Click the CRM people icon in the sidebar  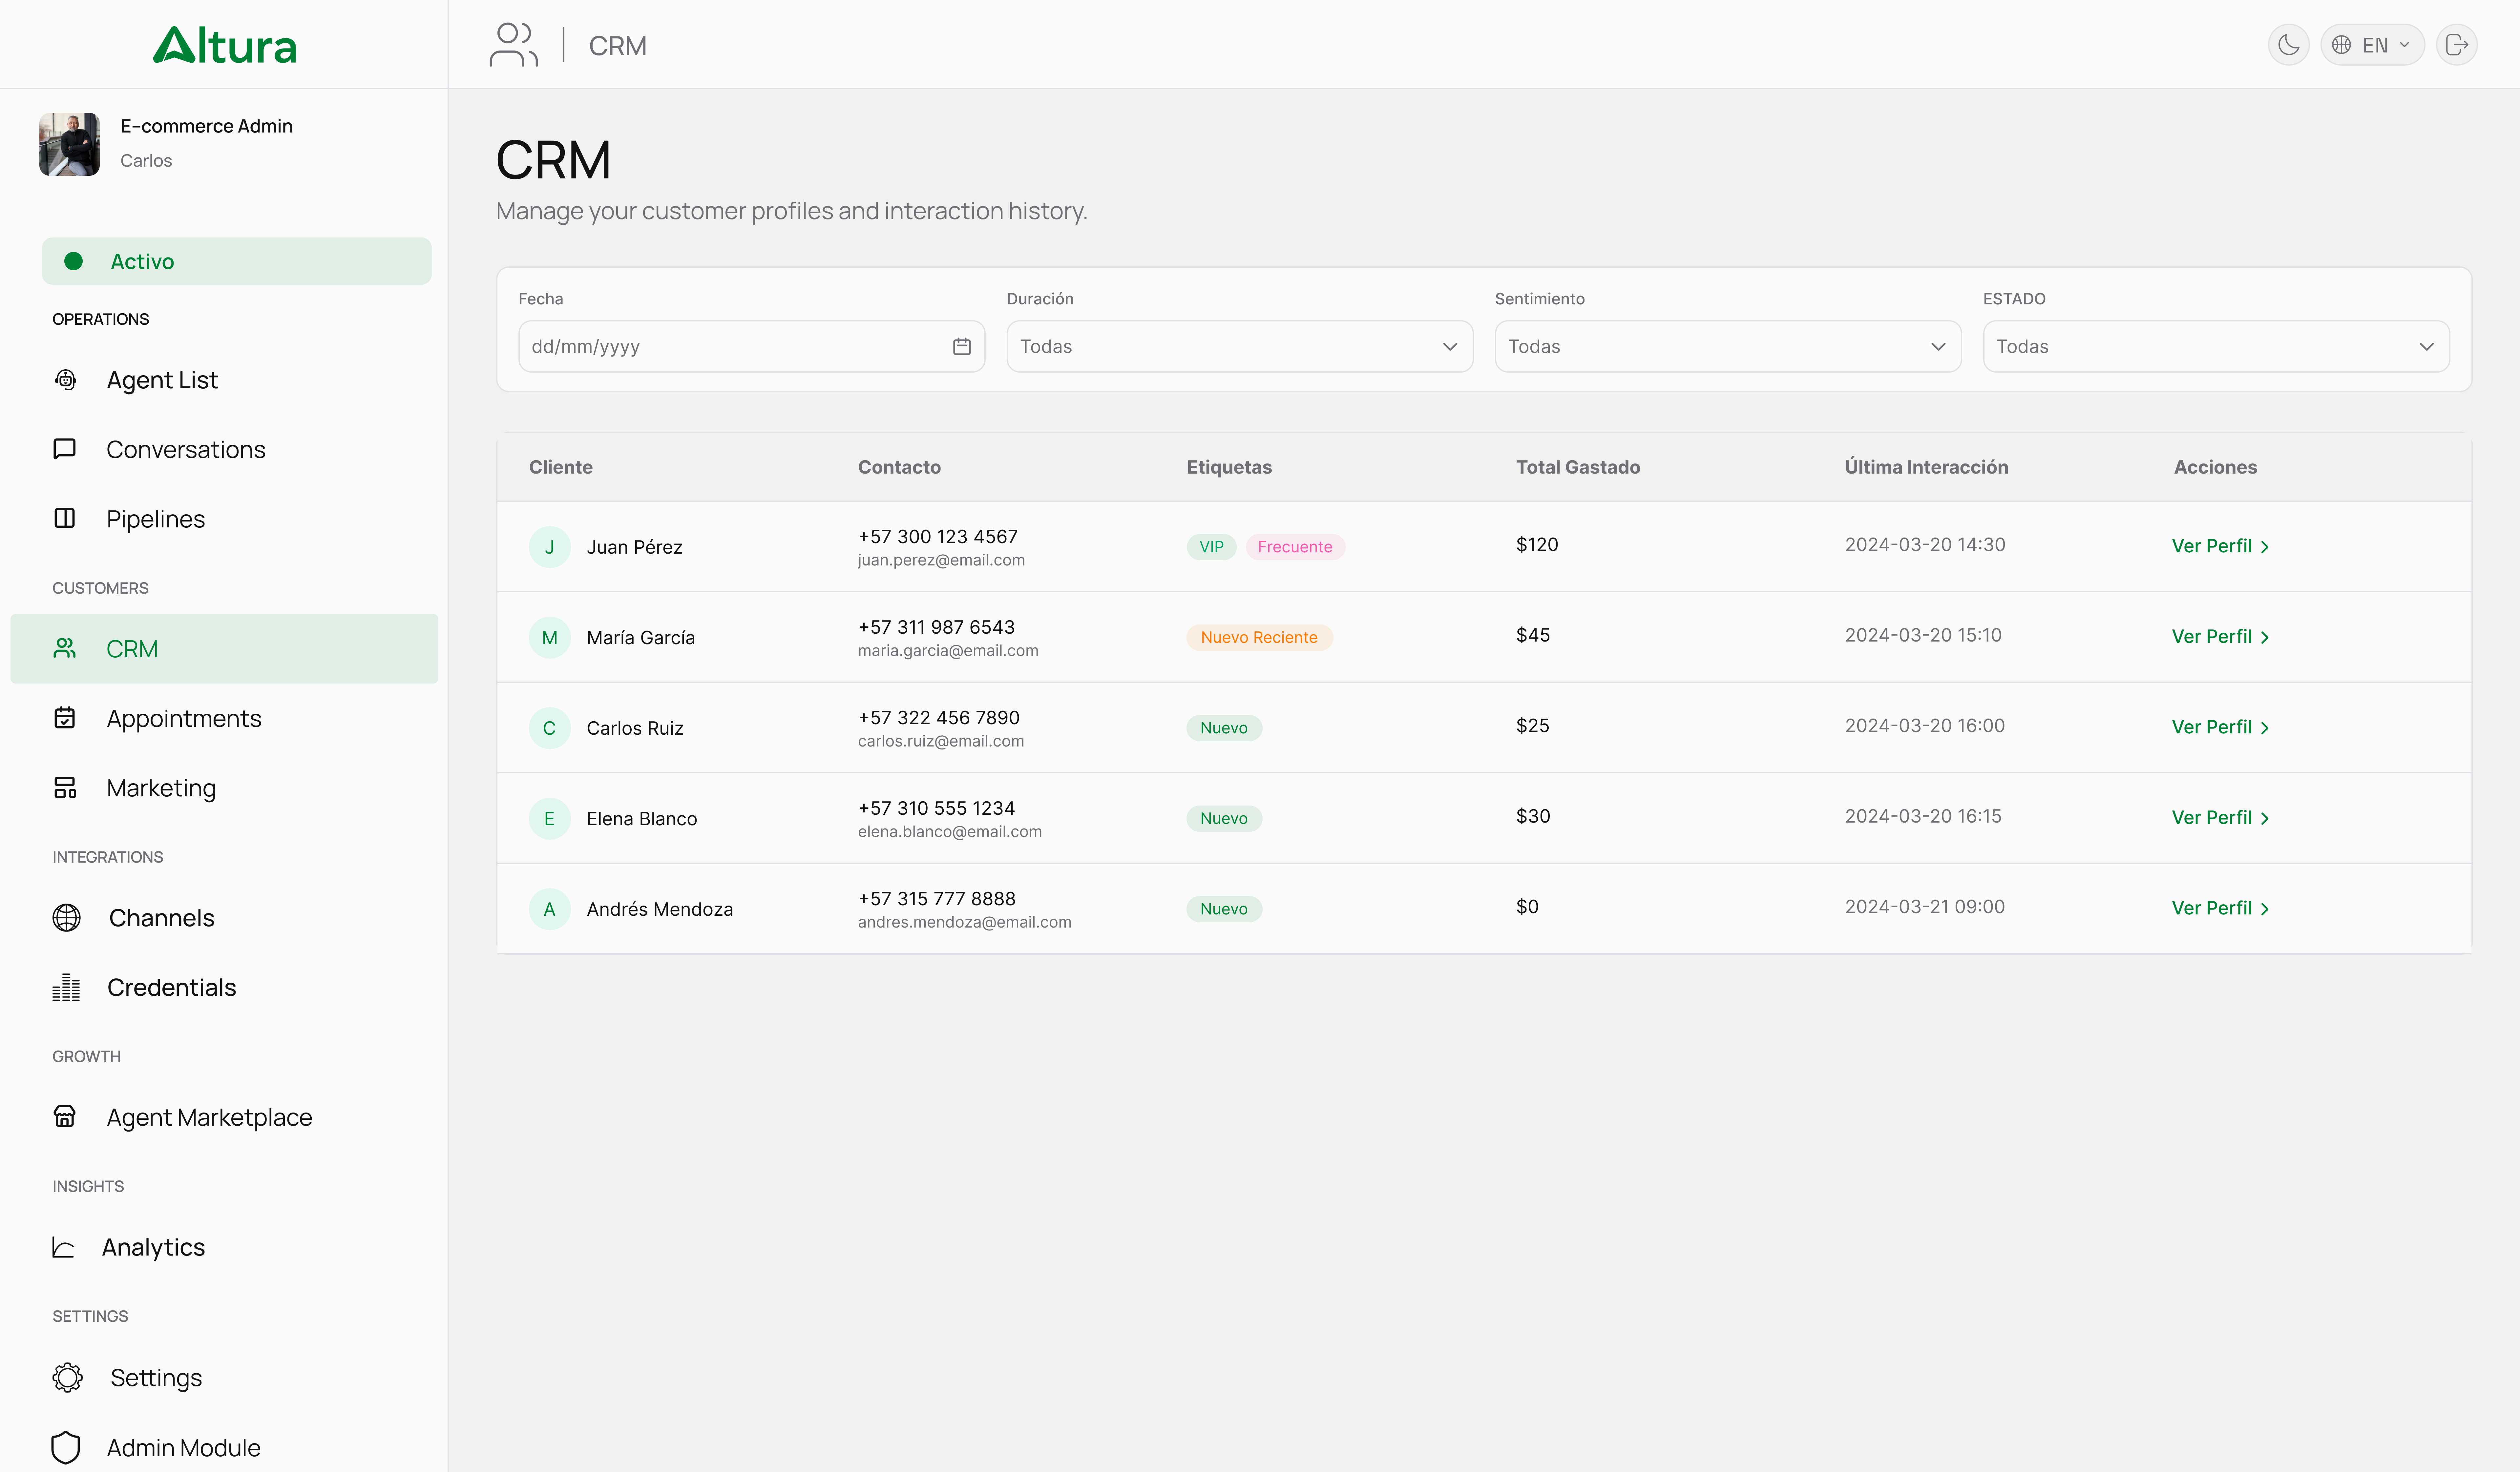point(65,648)
